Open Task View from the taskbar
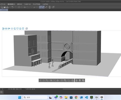The height and width of the screenshot is (100, 121). tap(51, 97)
